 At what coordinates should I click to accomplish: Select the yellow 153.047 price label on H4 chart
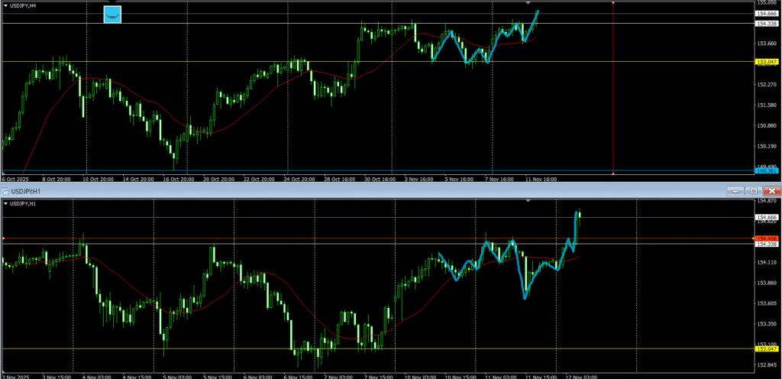(x=767, y=62)
